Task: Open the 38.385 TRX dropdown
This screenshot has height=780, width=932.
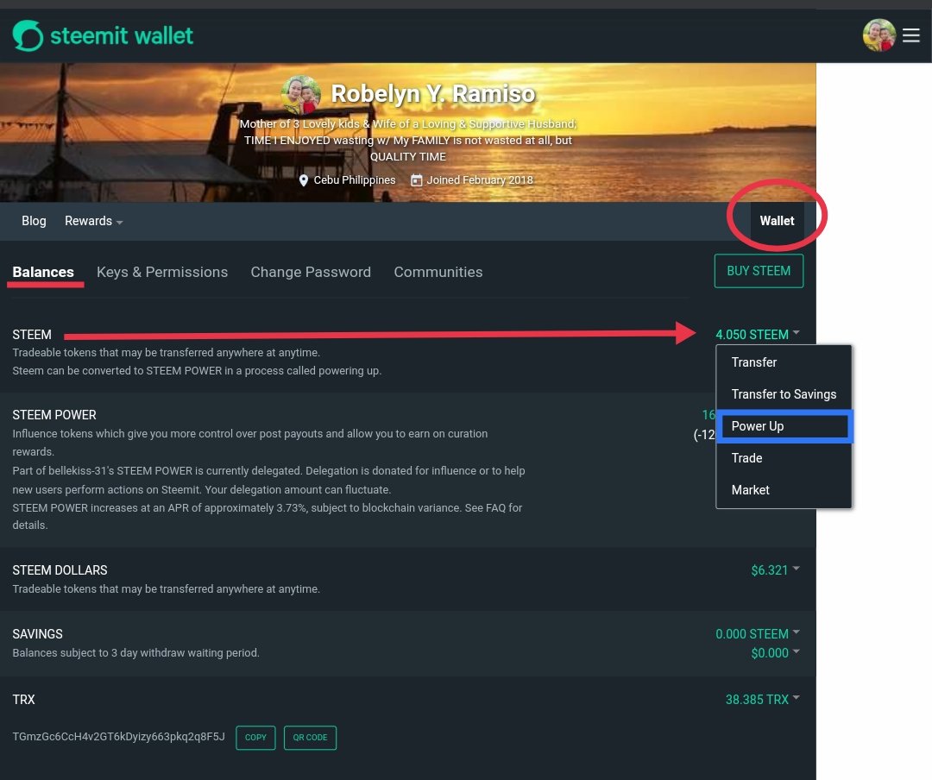Action: 763,700
